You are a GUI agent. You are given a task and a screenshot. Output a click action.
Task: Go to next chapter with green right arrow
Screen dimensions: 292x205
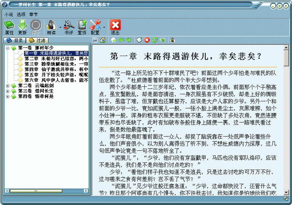129,40
